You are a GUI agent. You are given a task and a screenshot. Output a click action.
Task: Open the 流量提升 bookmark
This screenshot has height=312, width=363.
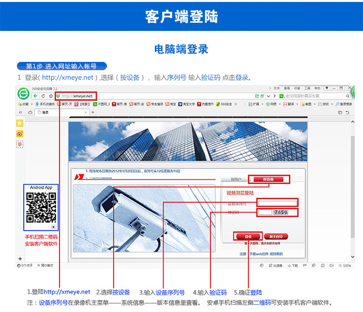tap(205, 104)
